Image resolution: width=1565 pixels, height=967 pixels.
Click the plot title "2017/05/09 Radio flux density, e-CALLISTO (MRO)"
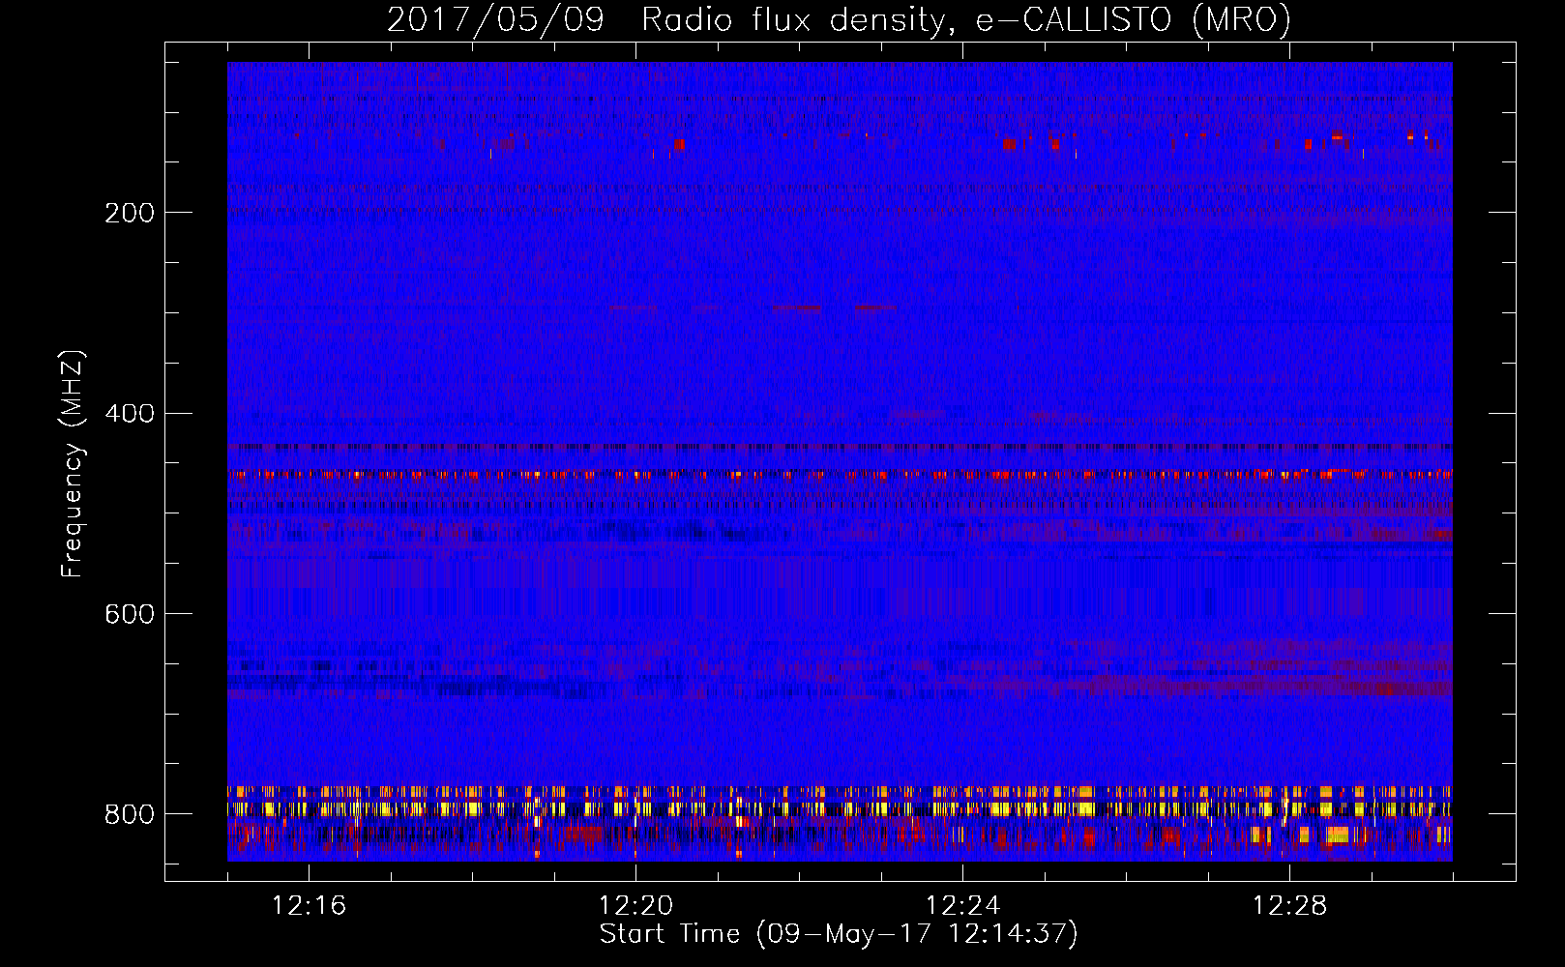tap(839, 19)
